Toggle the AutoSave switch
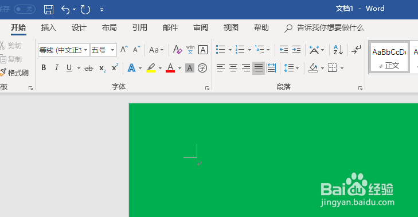 click(x=25, y=9)
